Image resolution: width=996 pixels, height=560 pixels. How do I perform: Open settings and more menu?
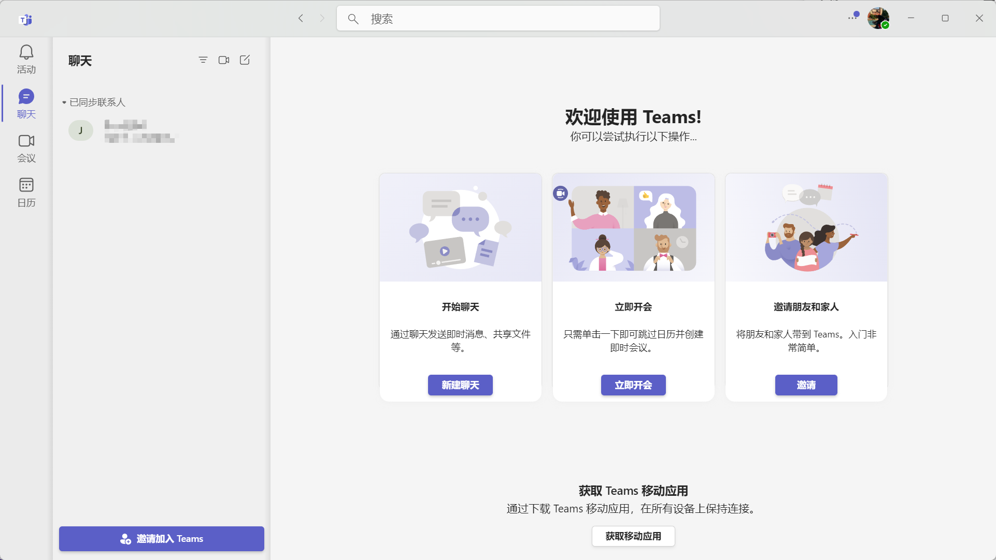point(853,18)
